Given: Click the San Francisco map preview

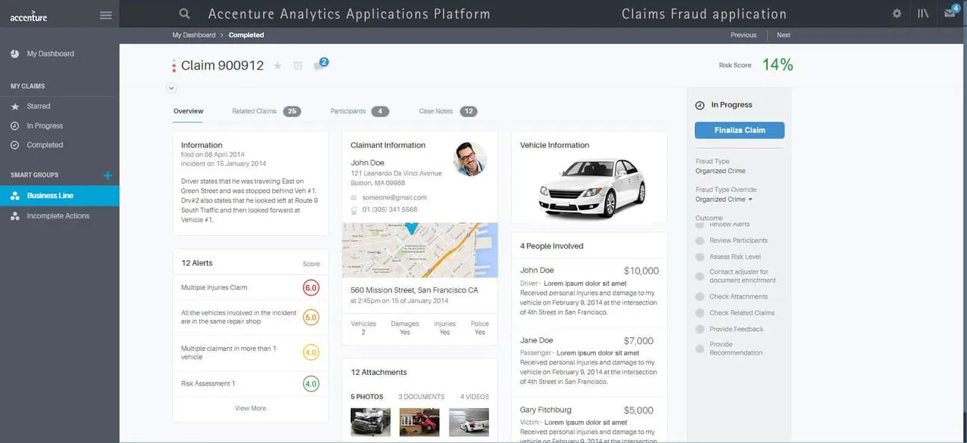Looking at the screenshot, I should coord(419,250).
